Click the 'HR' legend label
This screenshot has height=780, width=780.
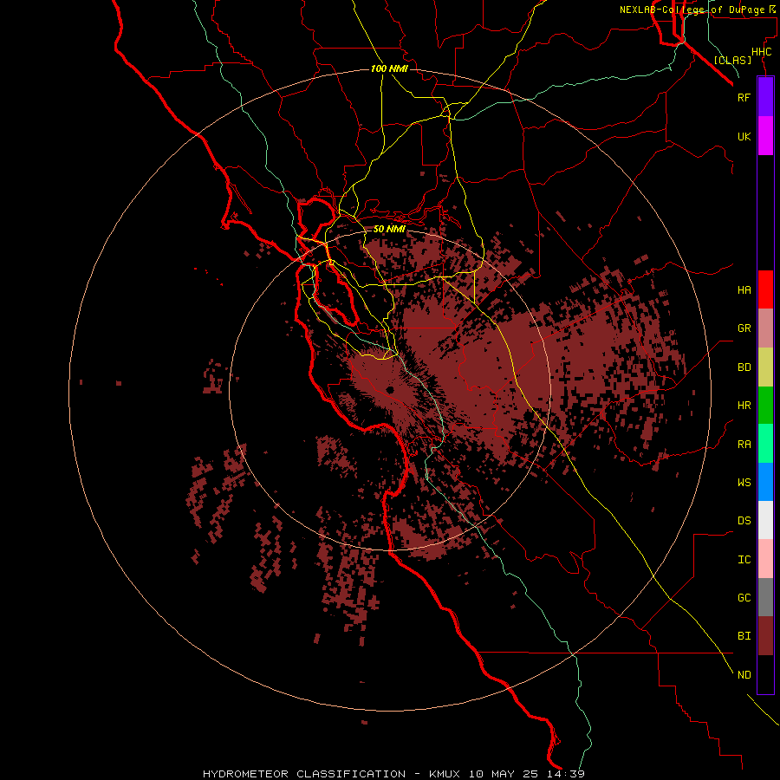[x=744, y=406]
